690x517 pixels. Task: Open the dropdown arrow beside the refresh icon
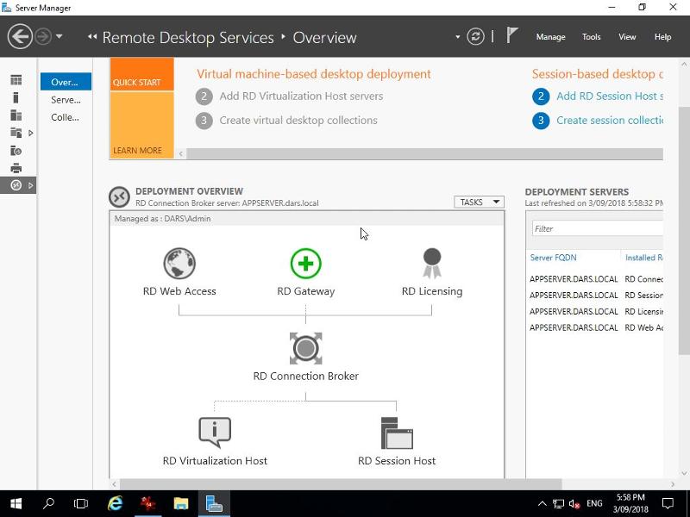point(458,37)
